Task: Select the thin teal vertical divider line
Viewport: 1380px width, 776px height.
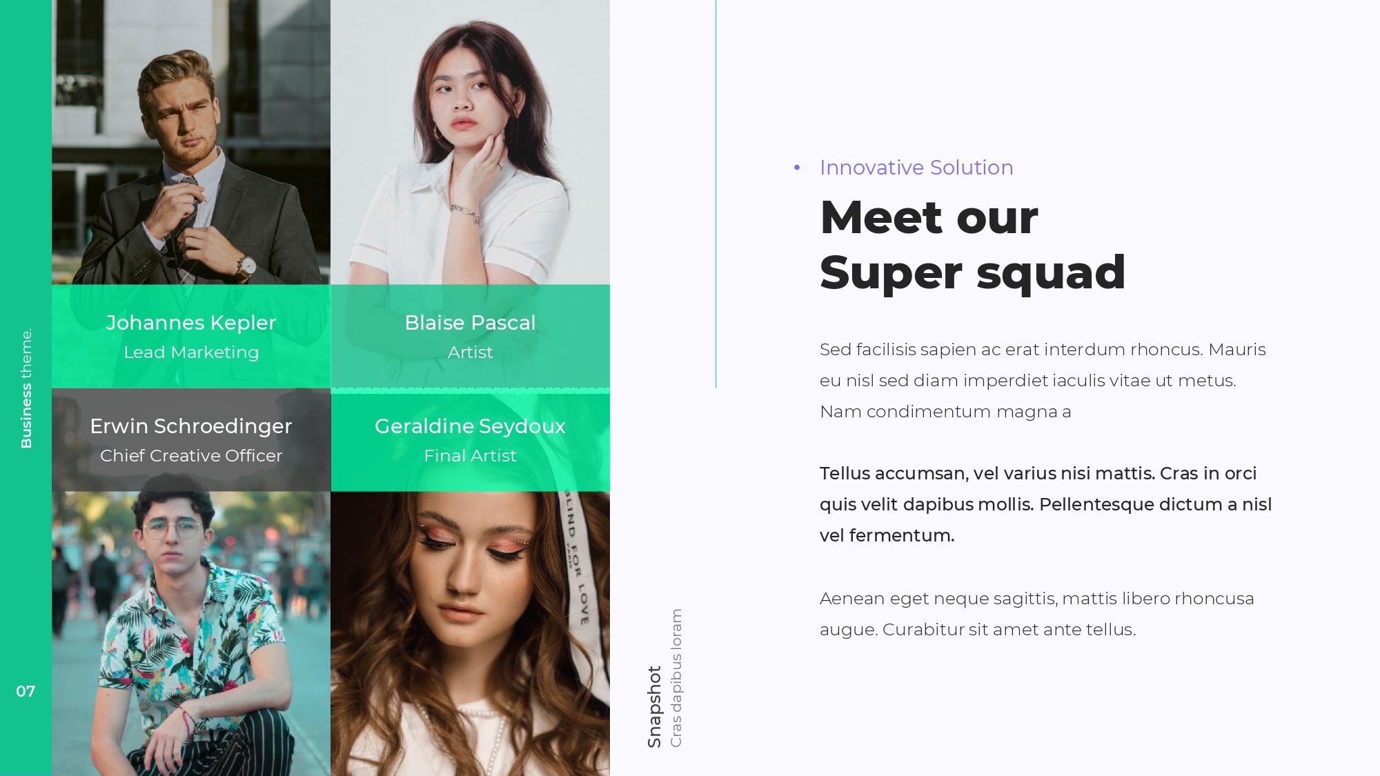Action: click(716, 194)
